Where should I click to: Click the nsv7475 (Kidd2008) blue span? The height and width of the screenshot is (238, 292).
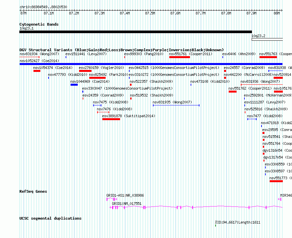(x=97, y=105)
